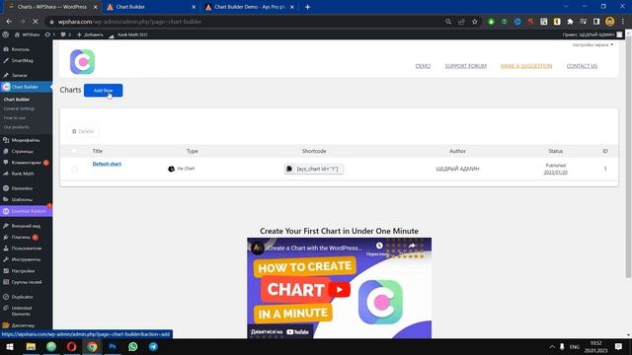Open Комментарии in the sidebar
This screenshot has width=632, height=355.
(x=27, y=163)
